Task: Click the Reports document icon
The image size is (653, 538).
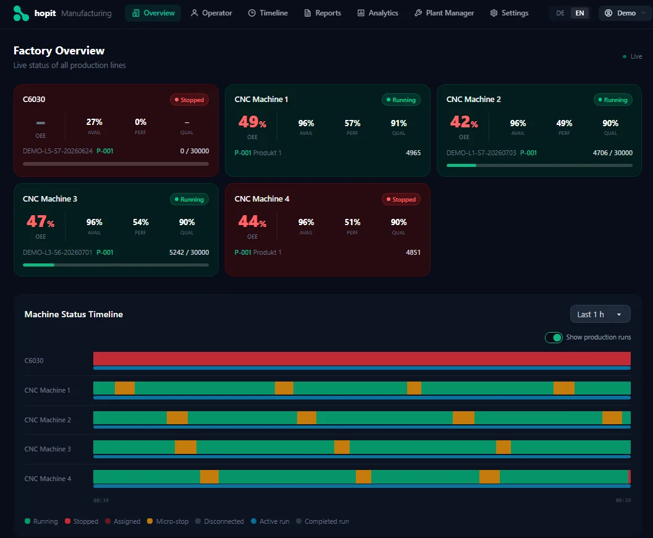Action: tap(307, 13)
